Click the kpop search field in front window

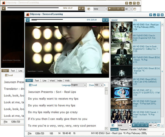(x=123, y=125)
